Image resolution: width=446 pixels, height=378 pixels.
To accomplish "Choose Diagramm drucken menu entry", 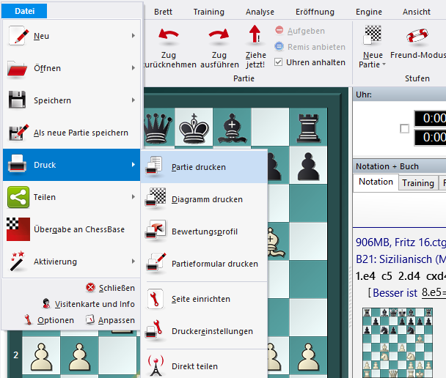I will [207, 199].
